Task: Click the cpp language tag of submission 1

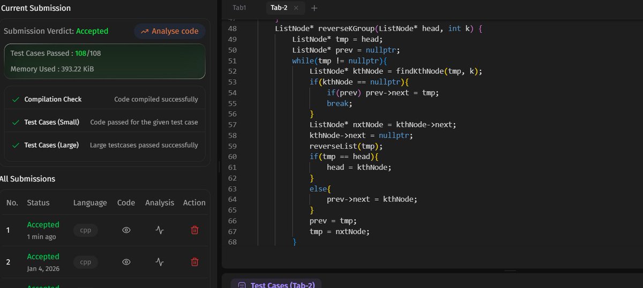Action: pos(85,230)
